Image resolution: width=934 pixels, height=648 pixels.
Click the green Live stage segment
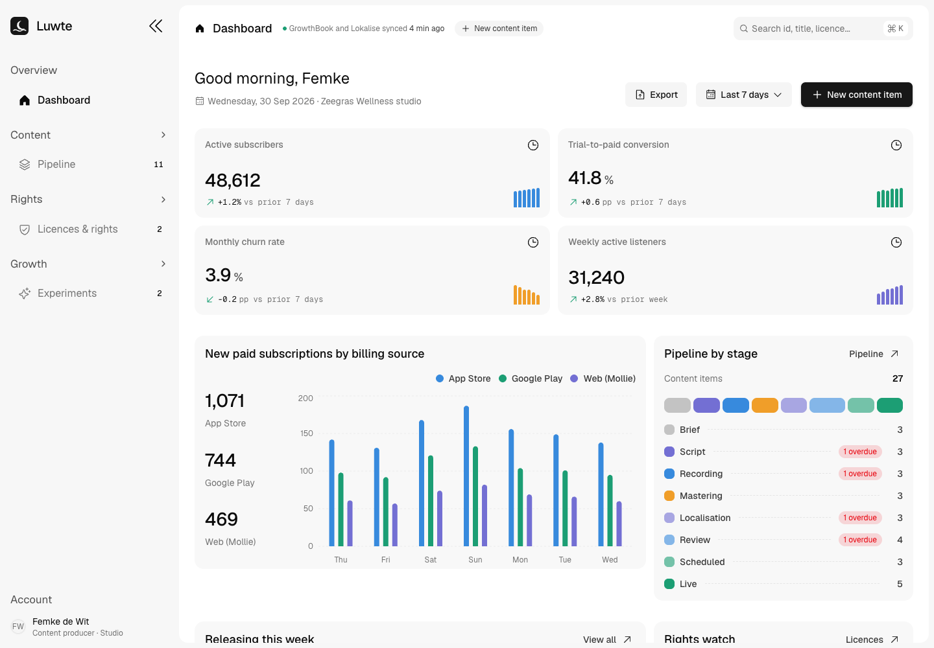pos(890,405)
